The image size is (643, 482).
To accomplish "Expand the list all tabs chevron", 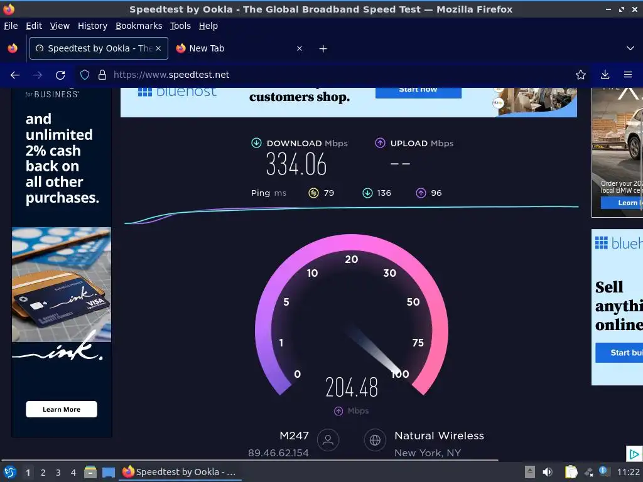I will (630, 48).
